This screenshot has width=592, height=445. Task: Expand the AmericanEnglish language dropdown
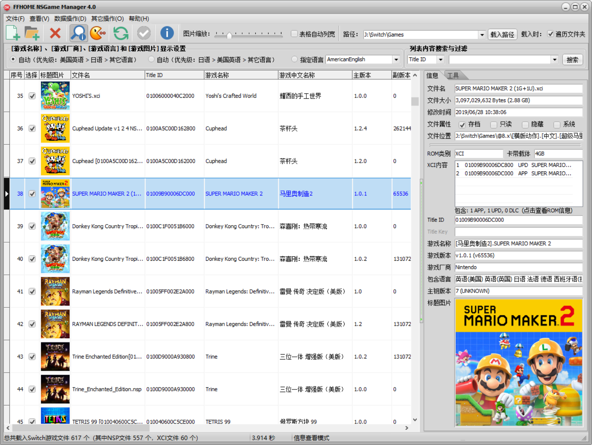click(x=396, y=60)
